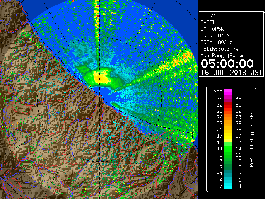Select the 'CAPPI' text line
The height and width of the screenshot is (199, 265).
[x=207, y=22]
